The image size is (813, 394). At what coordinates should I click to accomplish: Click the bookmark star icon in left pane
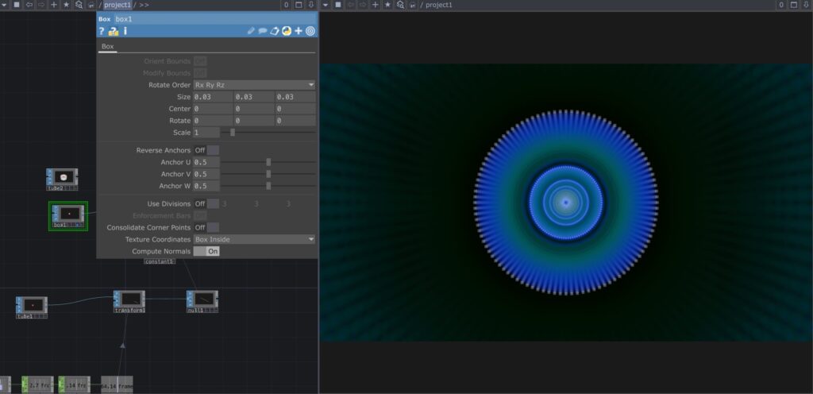point(66,5)
